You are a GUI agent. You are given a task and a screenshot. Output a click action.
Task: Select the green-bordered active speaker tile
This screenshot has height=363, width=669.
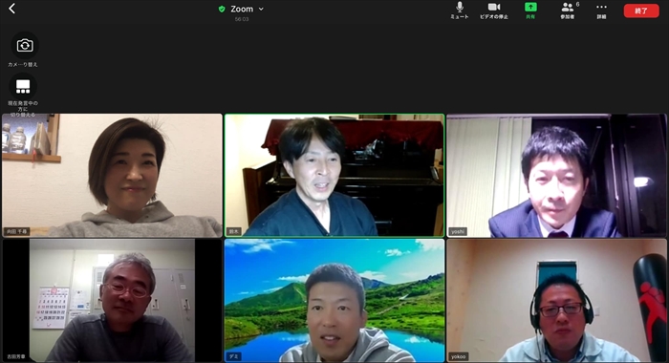pos(334,176)
